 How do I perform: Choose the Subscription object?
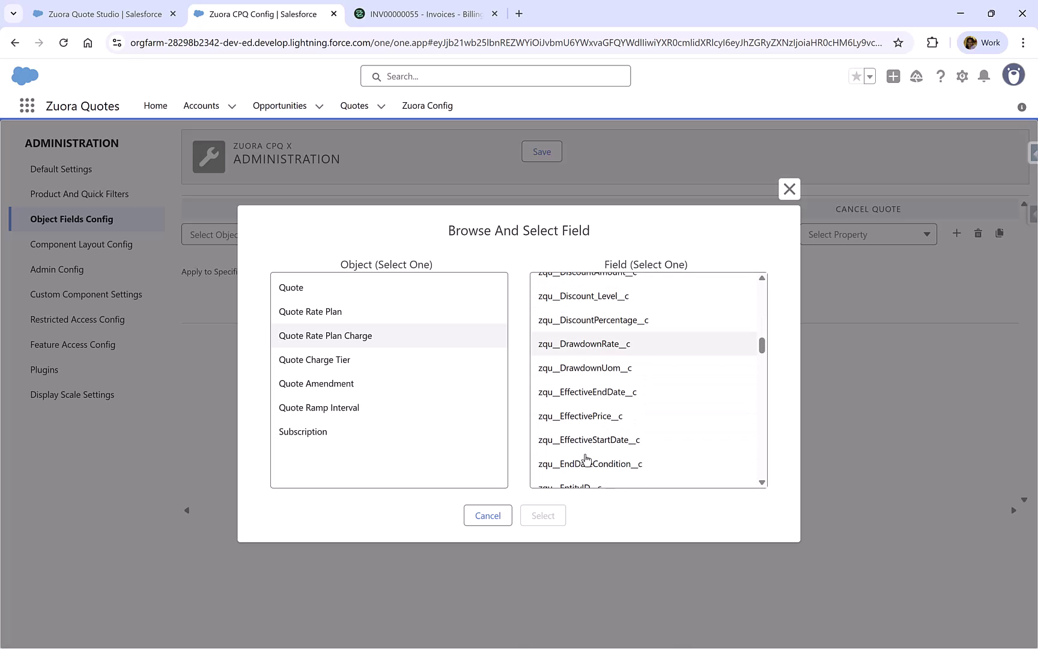pos(303,431)
